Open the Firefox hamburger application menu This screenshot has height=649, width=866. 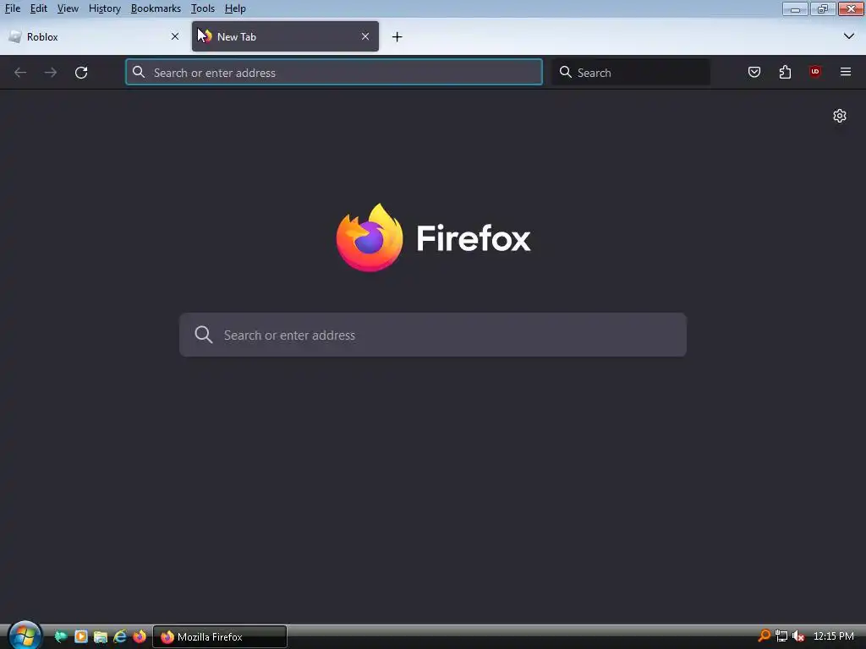(845, 72)
